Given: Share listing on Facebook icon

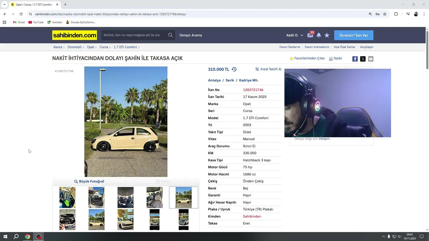Looking at the screenshot, I should (355, 59).
